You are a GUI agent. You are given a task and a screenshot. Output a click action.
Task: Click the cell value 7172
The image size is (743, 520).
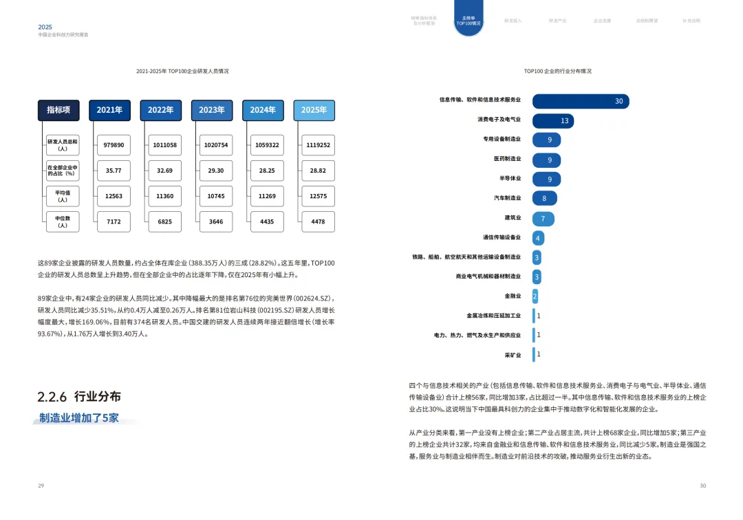(x=114, y=221)
